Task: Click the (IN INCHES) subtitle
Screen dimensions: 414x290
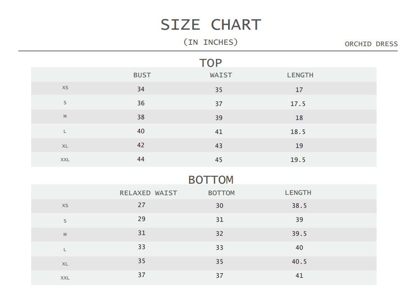Action: [x=211, y=42]
